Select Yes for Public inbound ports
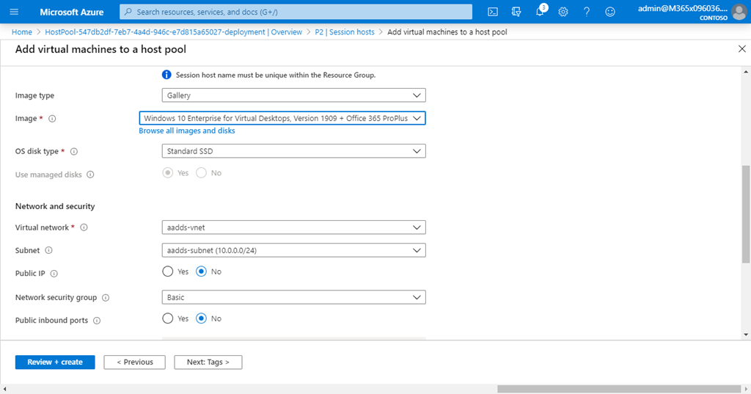Viewport: 751px width, 394px height. click(x=168, y=318)
